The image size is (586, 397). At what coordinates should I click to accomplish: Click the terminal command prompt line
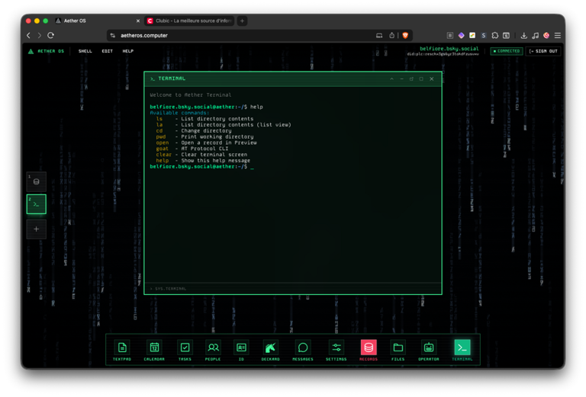click(201, 166)
